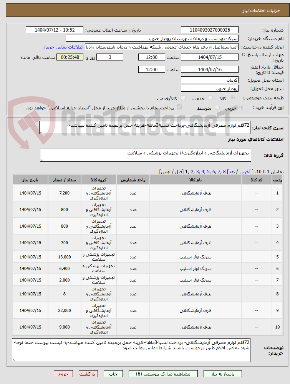The image size is (290, 384).
Task: Click quantity 8 in row 8
Action: pos(65,294)
